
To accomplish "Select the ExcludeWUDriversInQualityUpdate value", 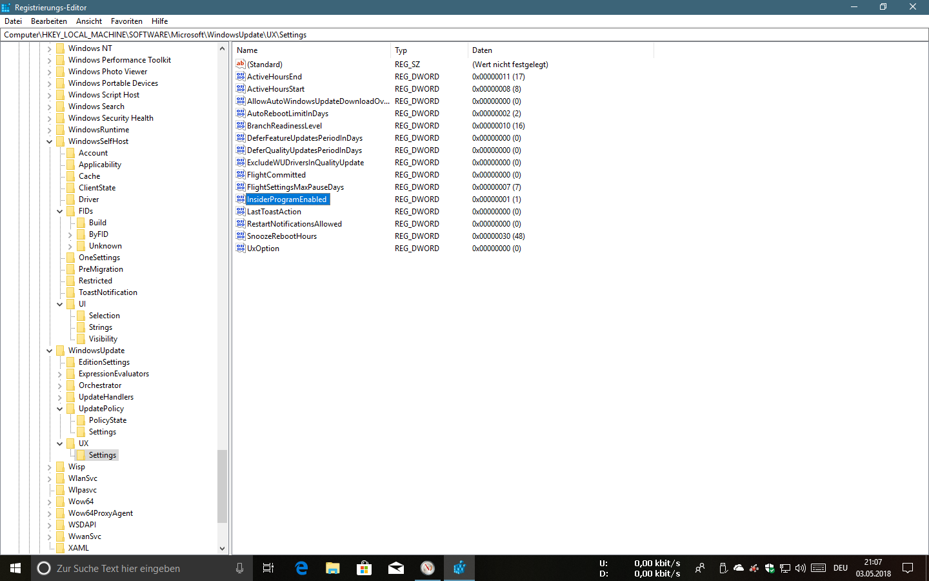I will coord(305,162).
